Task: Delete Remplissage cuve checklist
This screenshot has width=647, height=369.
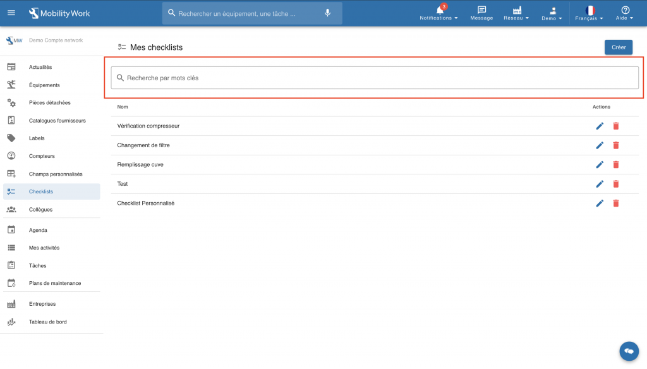Action: (x=615, y=165)
